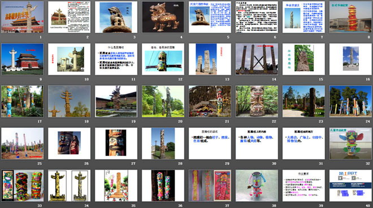Select slide 1 thumbnail with Tiananmen title

click(x=23, y=17)
